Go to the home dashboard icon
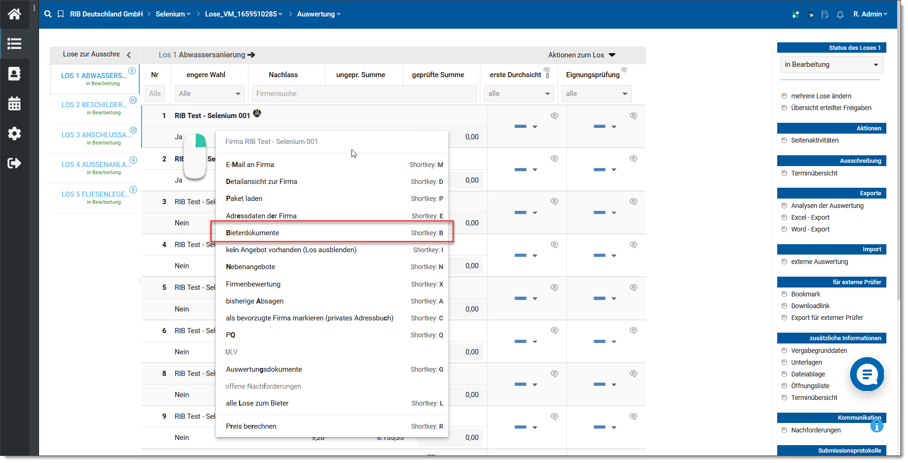908x463 pixels. [x=14, y=14]
